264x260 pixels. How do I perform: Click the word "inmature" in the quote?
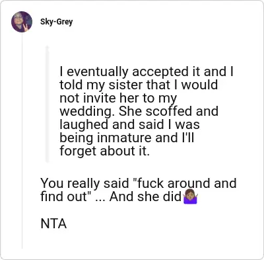(x=125, y=138)
